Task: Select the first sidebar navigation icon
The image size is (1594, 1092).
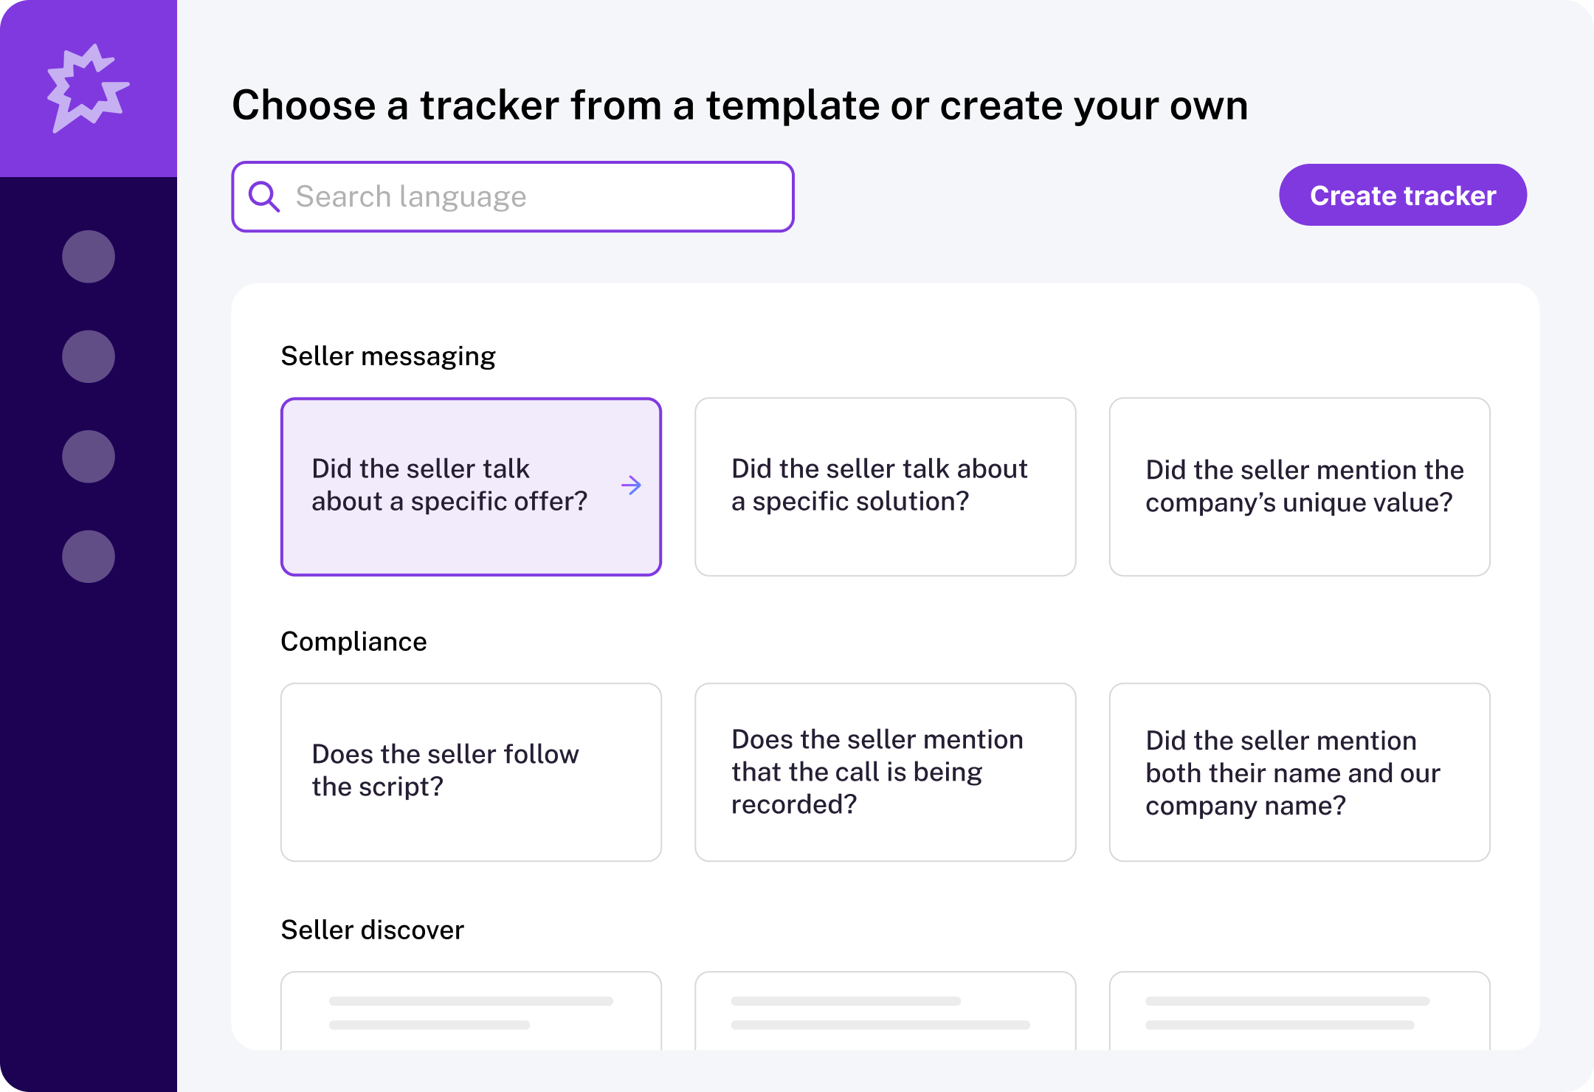Action: coord(88,257)
